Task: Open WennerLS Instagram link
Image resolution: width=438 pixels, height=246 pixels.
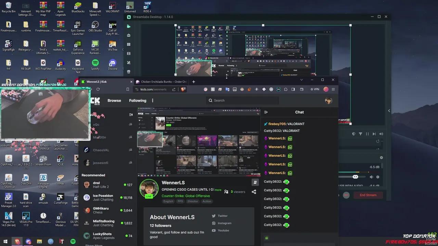Action: pos(221,223)
